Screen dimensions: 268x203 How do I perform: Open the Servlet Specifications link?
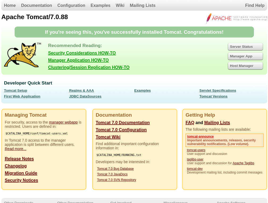217,91
